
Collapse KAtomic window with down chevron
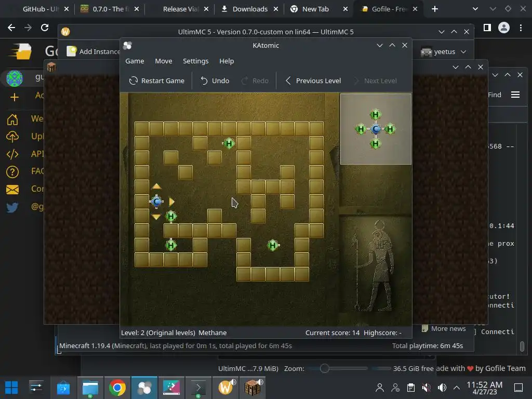(x=380, y=45)
